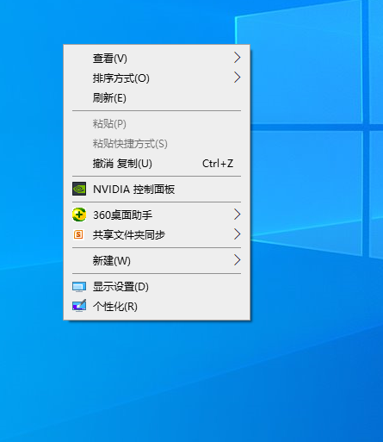383x442 pixels.
Task: Select the 360桌面助手 entry text
Action: [x=122, y=215]
